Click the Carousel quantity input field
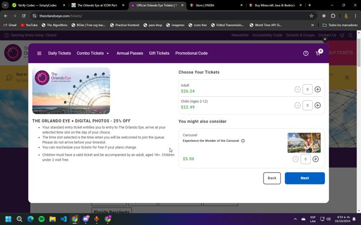 (x=306, y=159)
